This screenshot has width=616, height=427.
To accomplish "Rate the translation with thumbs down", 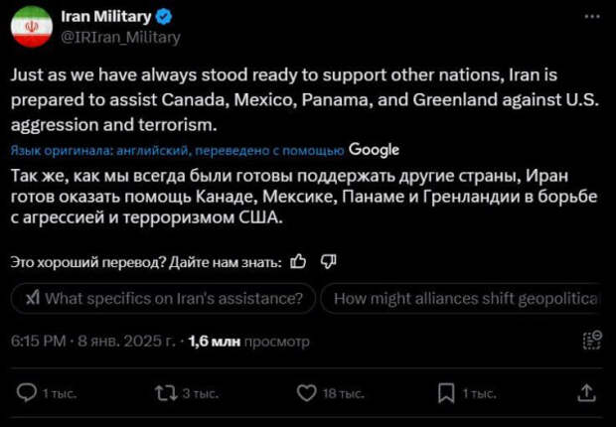I will (330, 262).
